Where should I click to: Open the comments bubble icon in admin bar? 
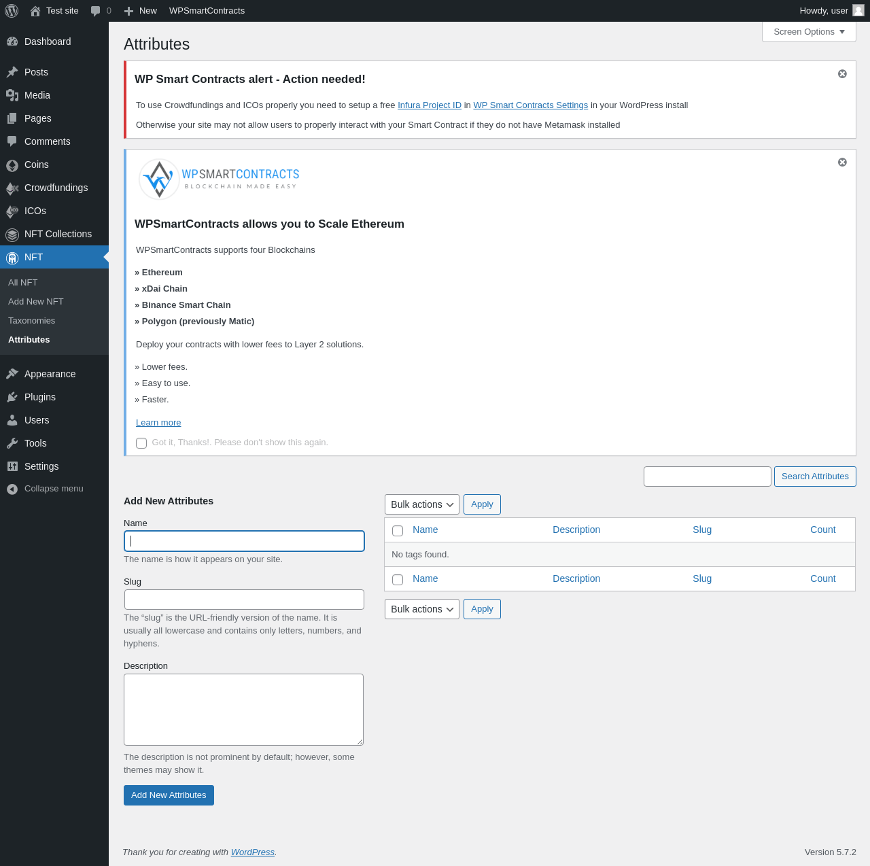(x=96, y=11)
